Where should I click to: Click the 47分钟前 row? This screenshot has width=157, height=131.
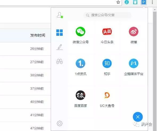[x=26, y=126]
